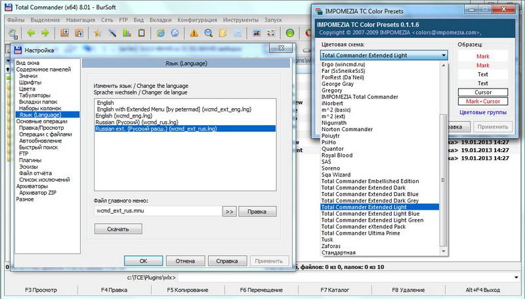The width and height of the screenshot is (525, 299).
Task: Click the refresh panel toolbar icon
Action: point(13,33)
